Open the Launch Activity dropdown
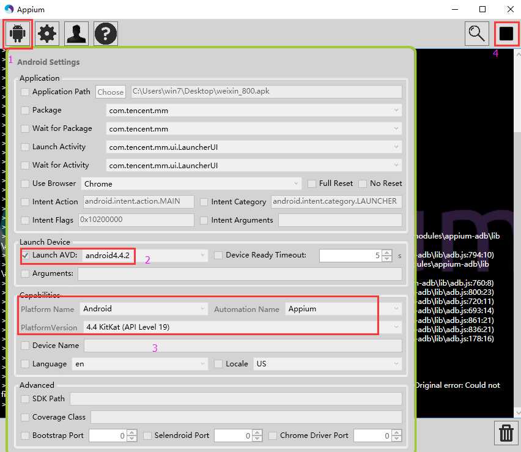Viewport: 521px width, 452px height. coord(254,147)
